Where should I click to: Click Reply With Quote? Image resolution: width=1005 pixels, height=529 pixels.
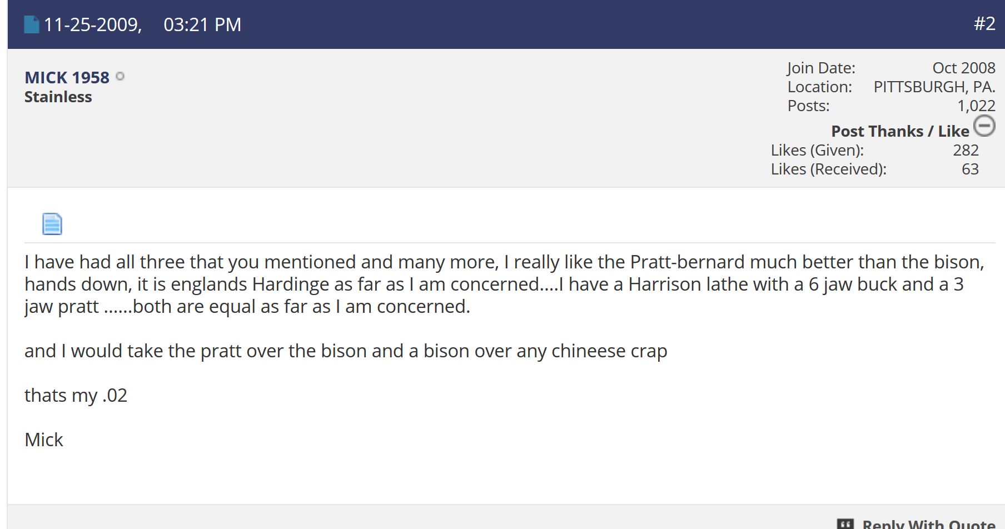pyautogui.click(x=928, y=524)
